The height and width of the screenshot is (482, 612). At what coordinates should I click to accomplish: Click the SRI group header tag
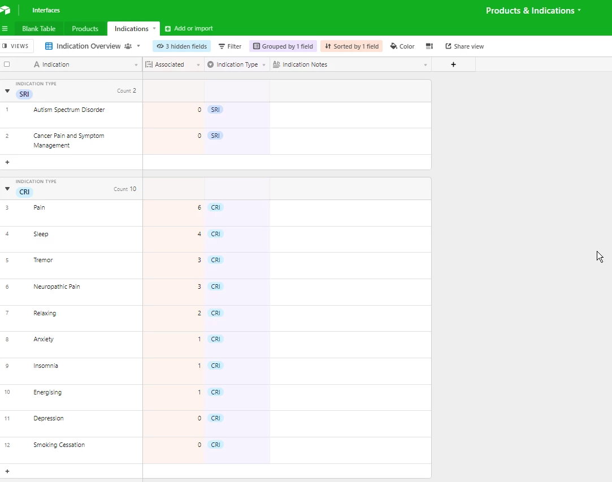point(24,94)
